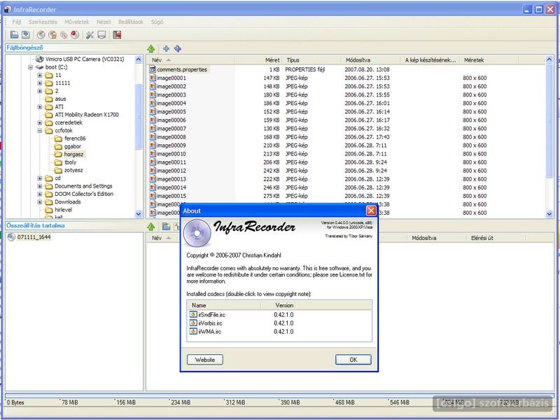
Task: Click the Website button
Action: [x=205, y=360]
